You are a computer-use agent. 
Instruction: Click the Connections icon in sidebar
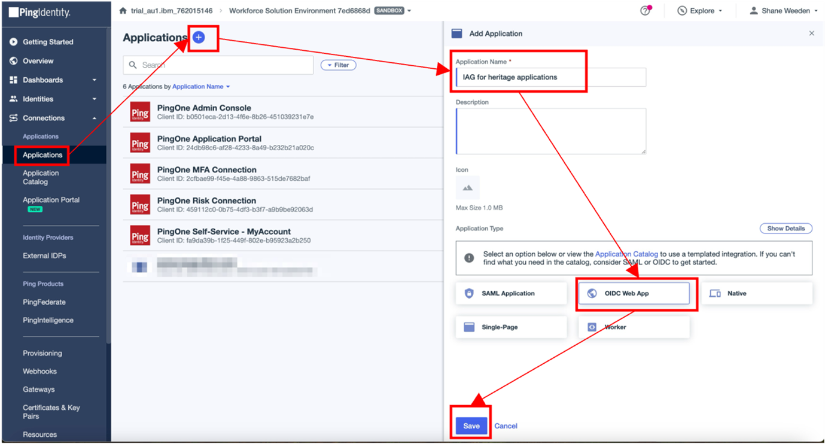pyautogui.click(x=13, y=118)
